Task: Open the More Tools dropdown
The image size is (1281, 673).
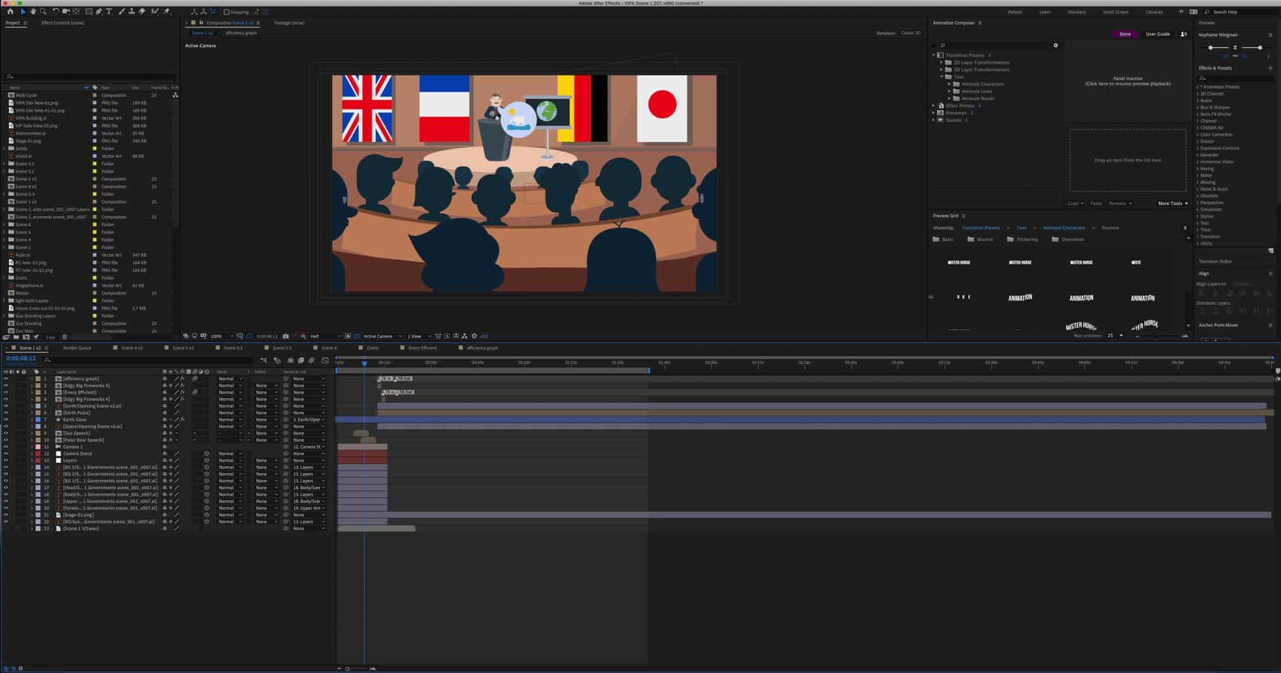Action: pyautogui.click(x=1173, y=204)
